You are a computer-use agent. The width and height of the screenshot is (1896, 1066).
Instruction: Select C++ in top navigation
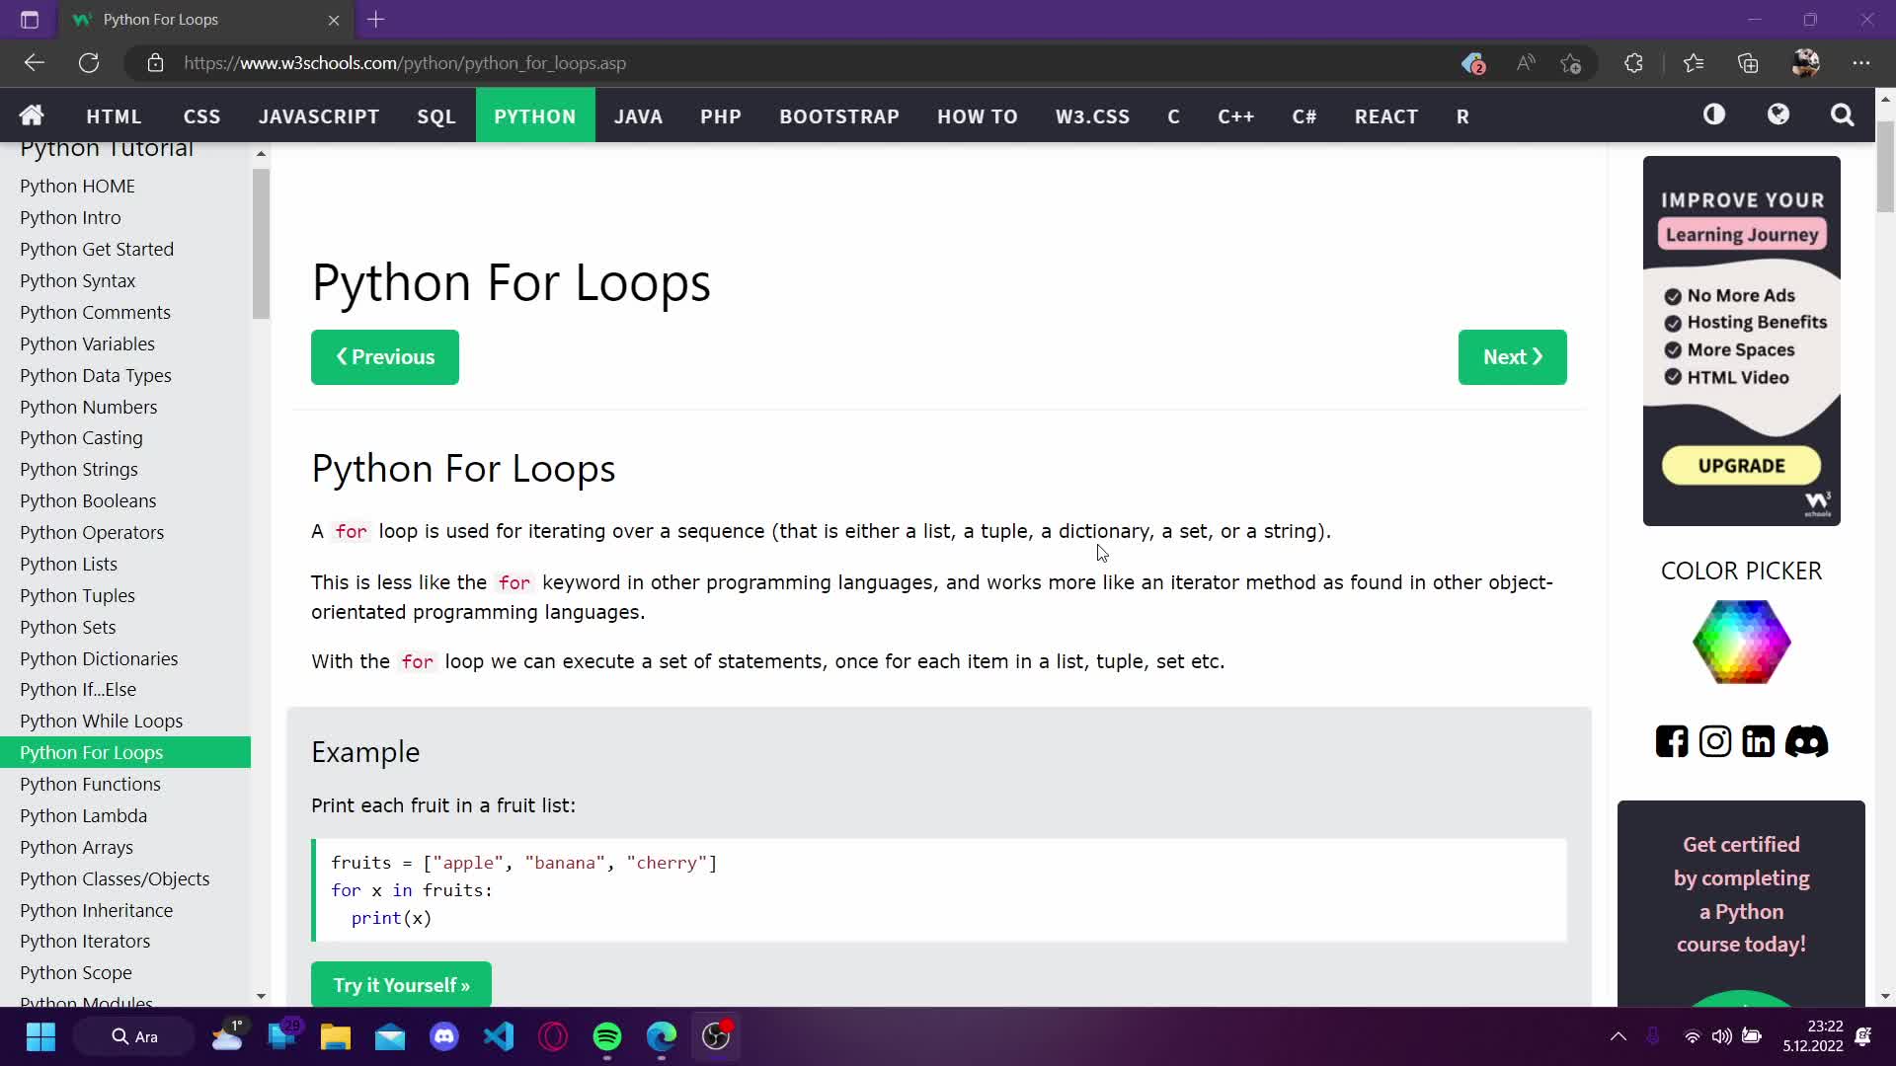click(1235, 115)
